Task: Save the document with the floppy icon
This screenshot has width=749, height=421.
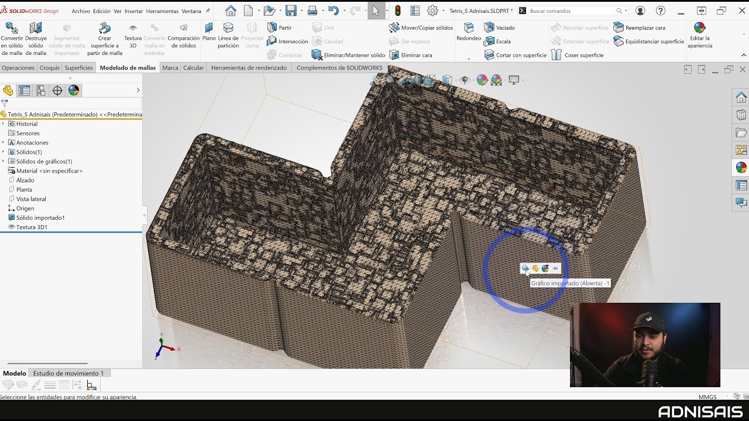Action: point(291,11)
